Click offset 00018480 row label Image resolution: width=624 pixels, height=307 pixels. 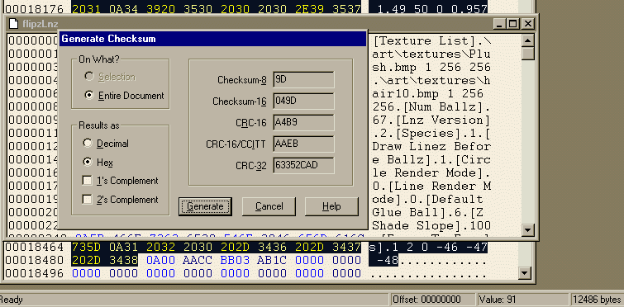click(x=34, y=260)
